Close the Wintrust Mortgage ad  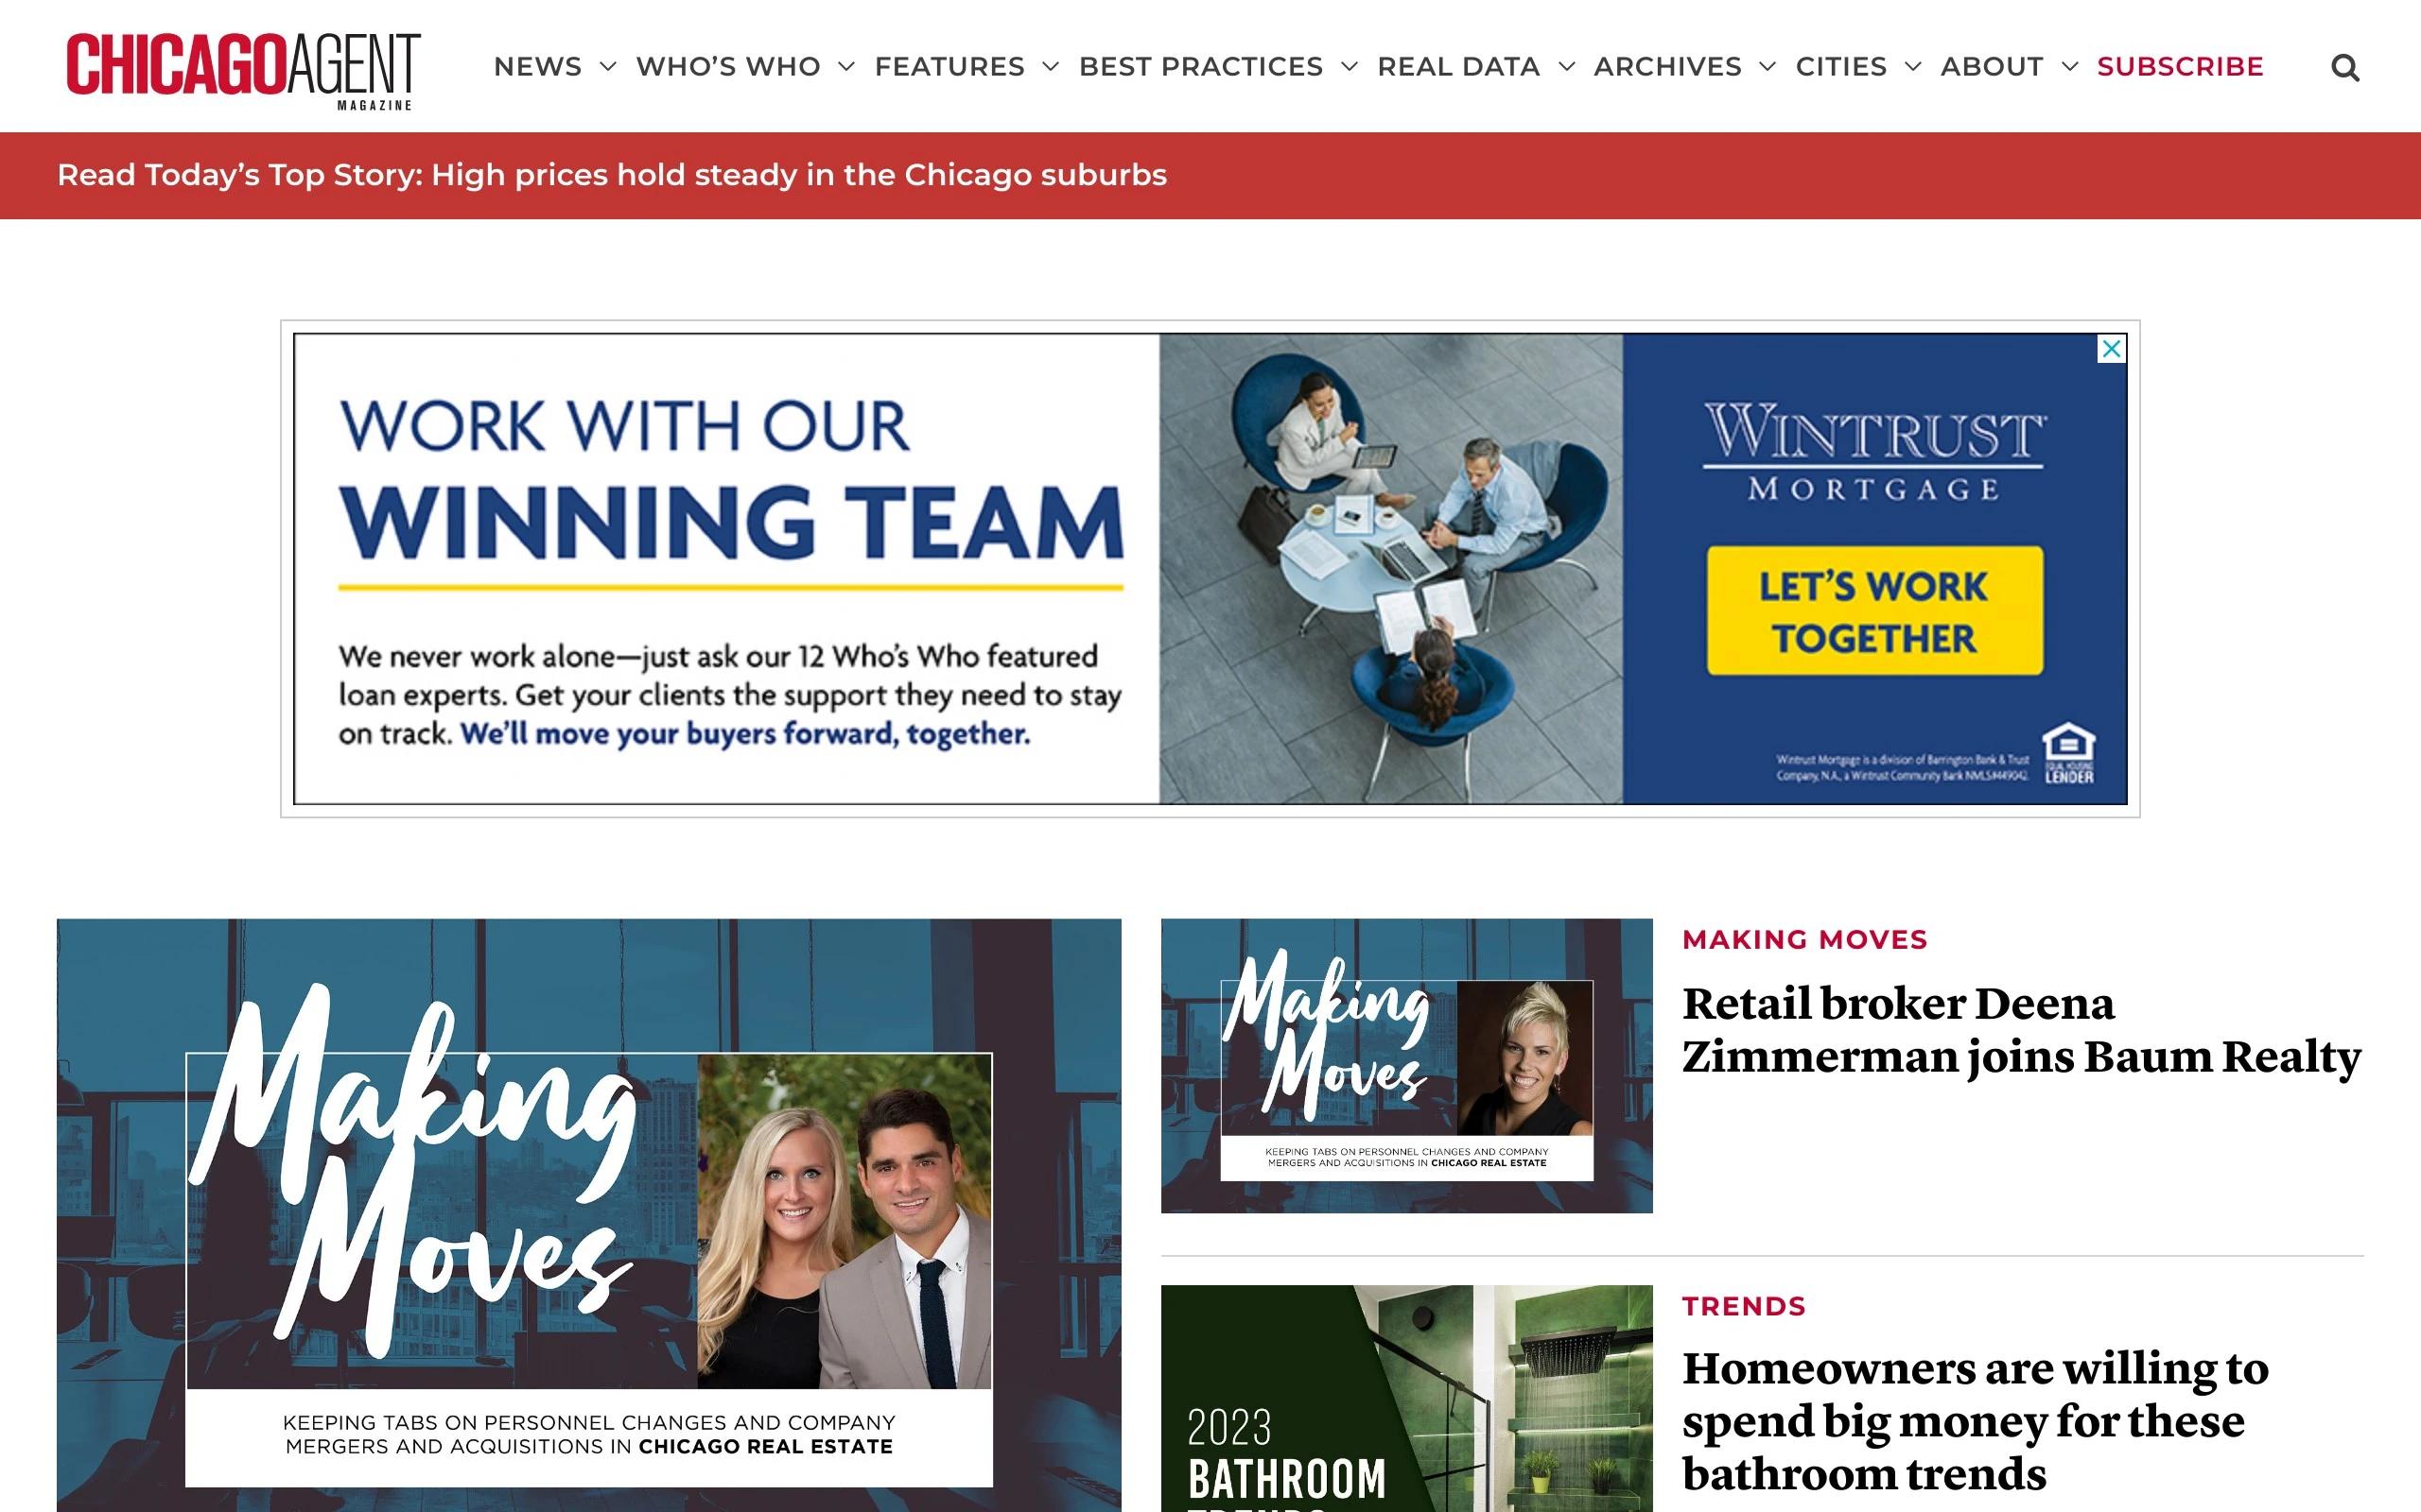[x=2111, y=349]
